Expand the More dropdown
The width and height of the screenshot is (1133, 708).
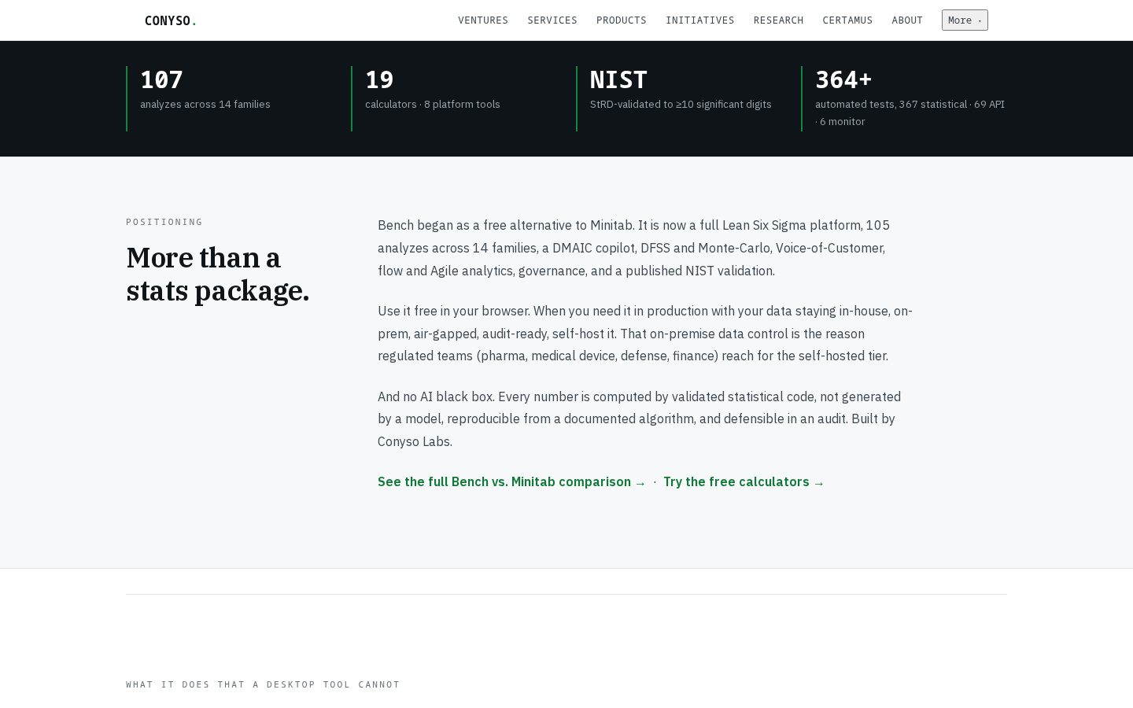965,20
